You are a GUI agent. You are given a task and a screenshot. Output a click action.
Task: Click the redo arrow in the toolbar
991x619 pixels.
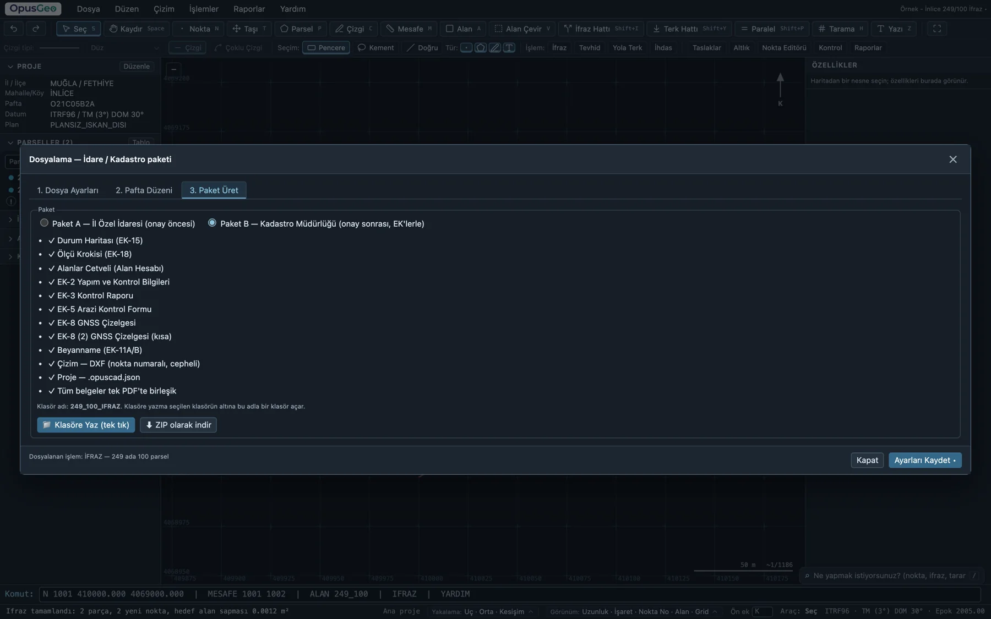point(36,29)
